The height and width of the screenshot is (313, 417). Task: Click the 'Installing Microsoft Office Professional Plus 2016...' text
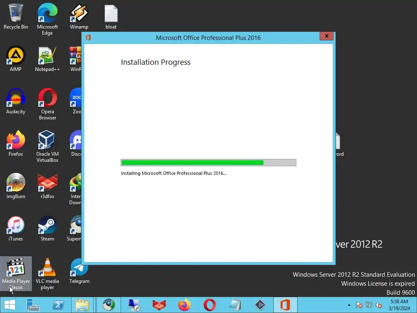(173, 173)
